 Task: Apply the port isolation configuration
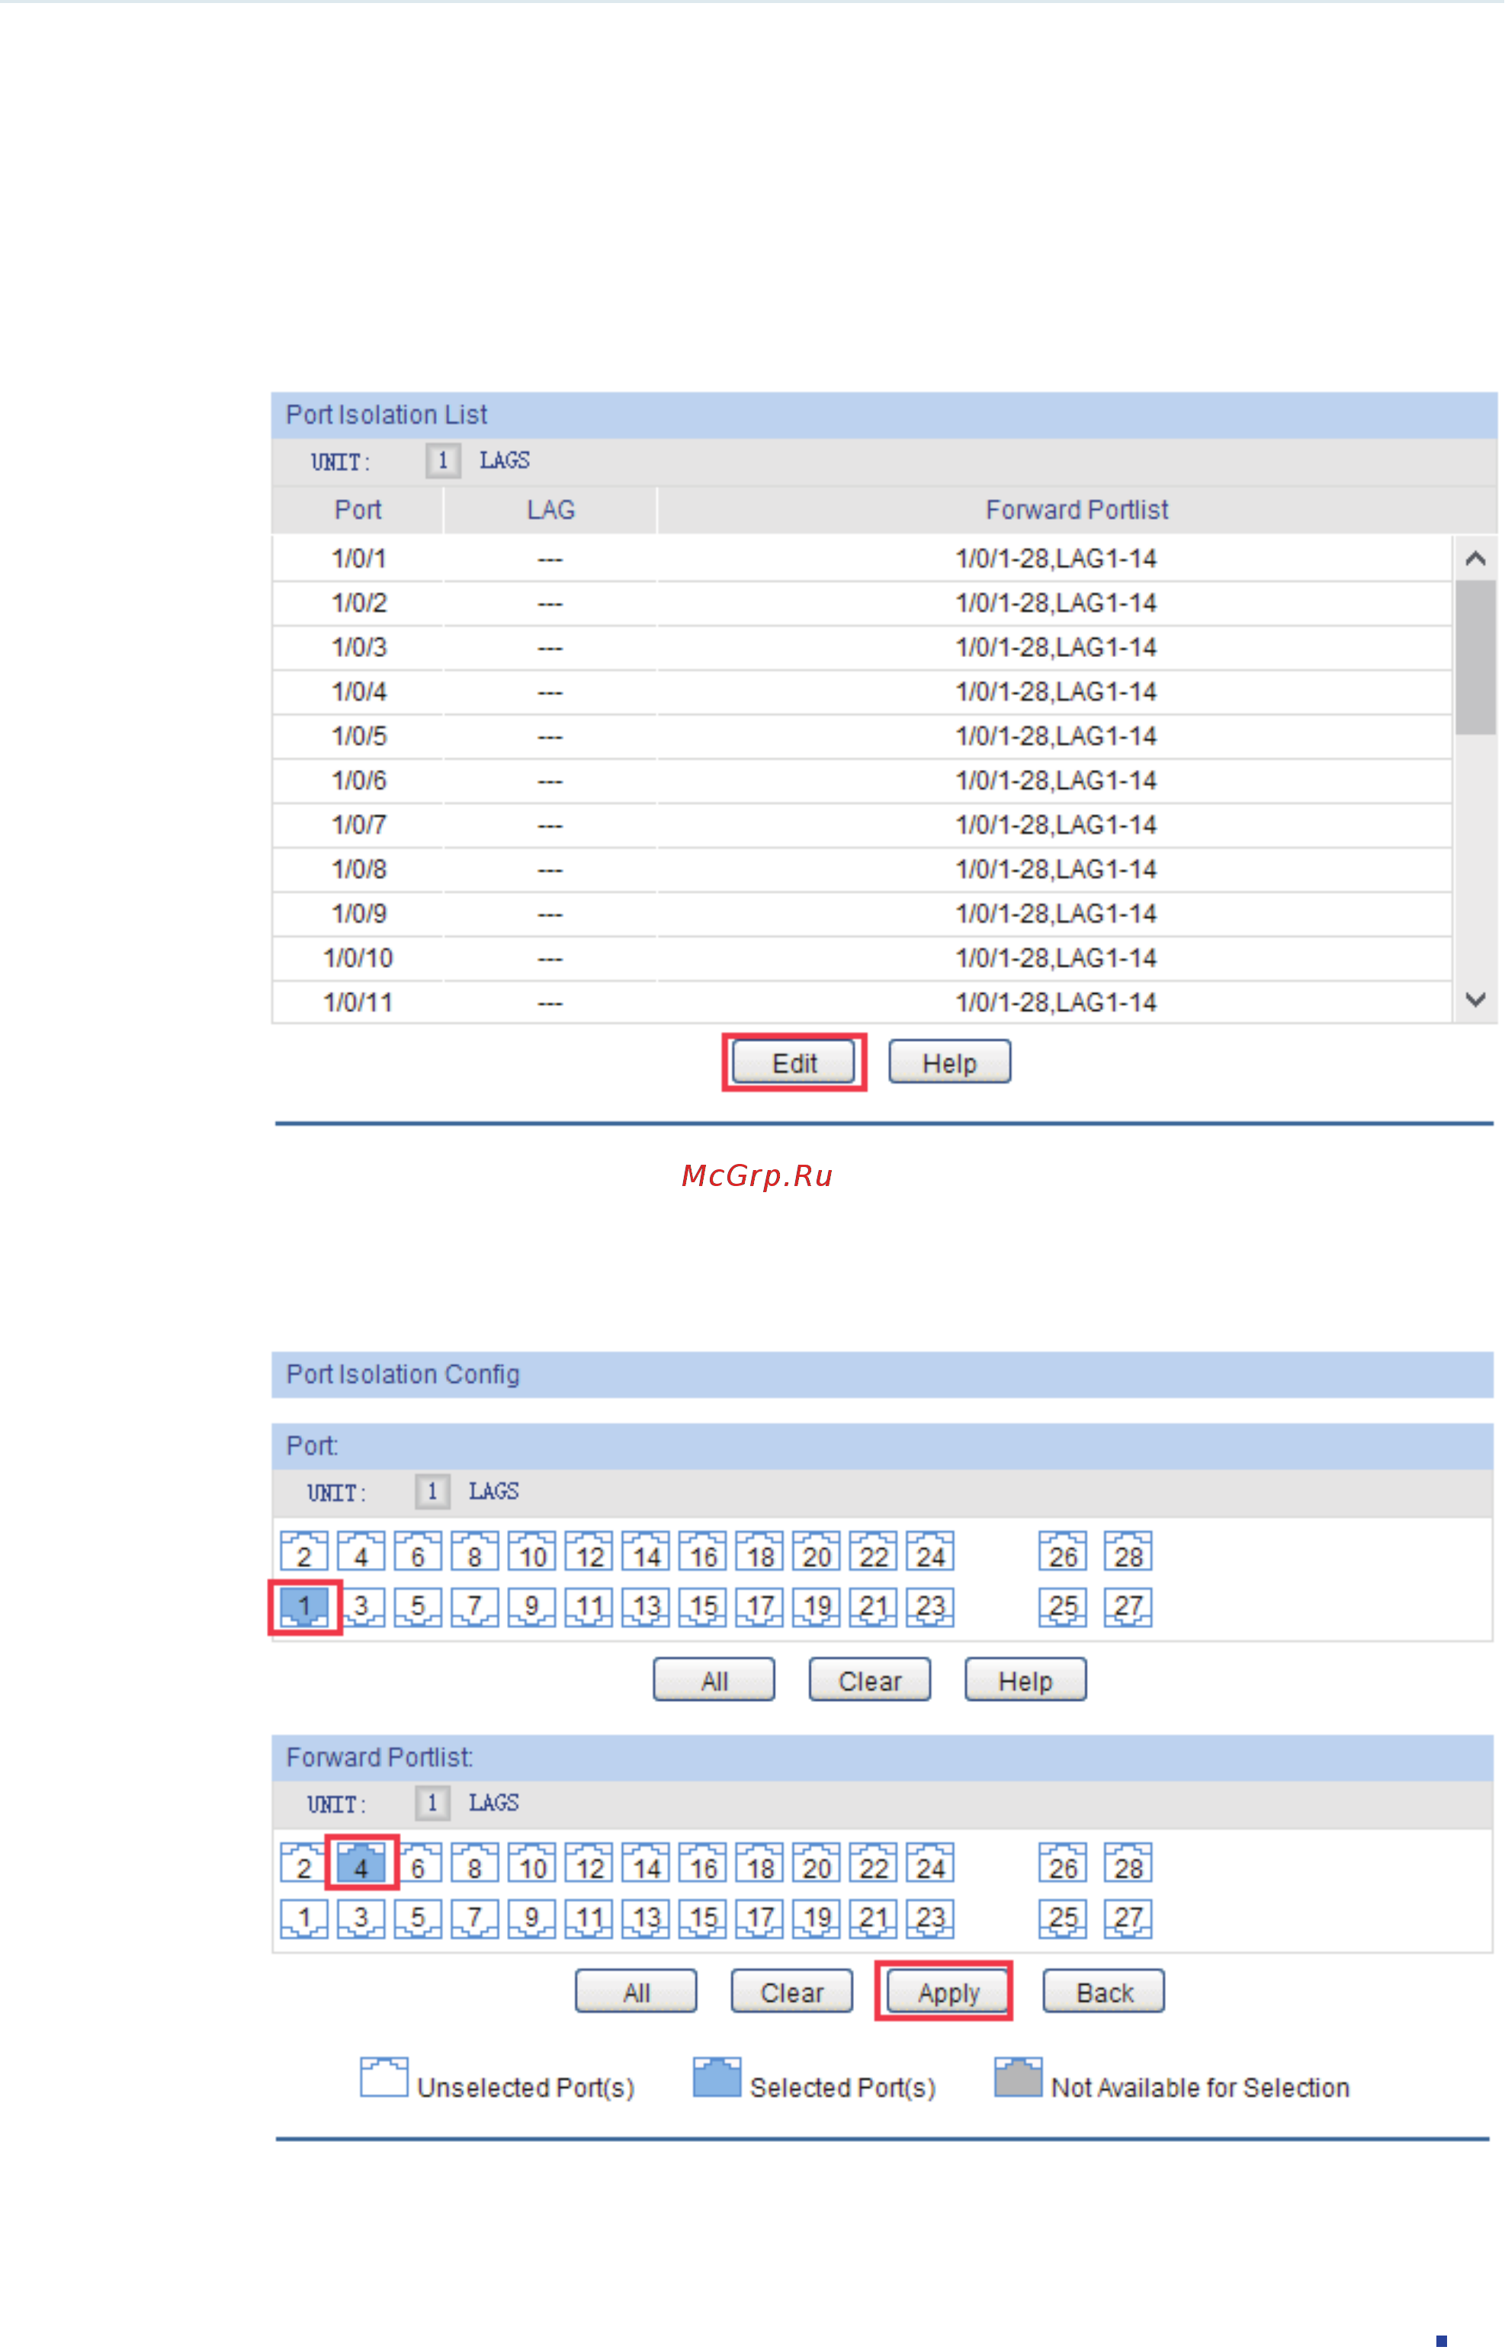(x=945, y=1990)
